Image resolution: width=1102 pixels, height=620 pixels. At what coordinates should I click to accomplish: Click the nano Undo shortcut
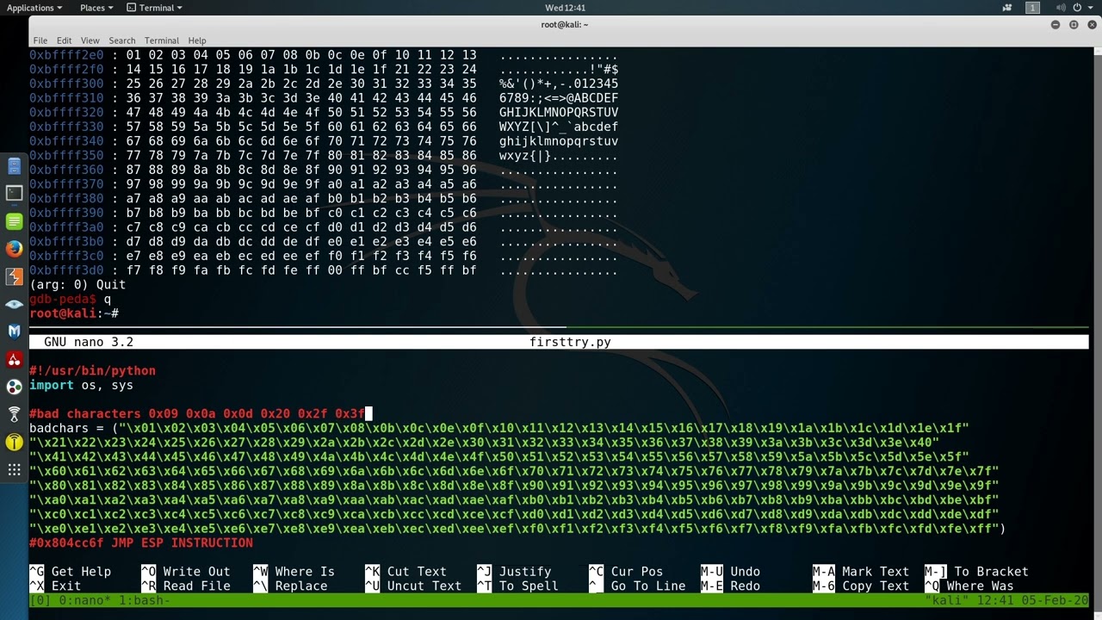730,572
